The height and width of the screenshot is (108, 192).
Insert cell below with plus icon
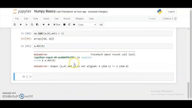21,25
